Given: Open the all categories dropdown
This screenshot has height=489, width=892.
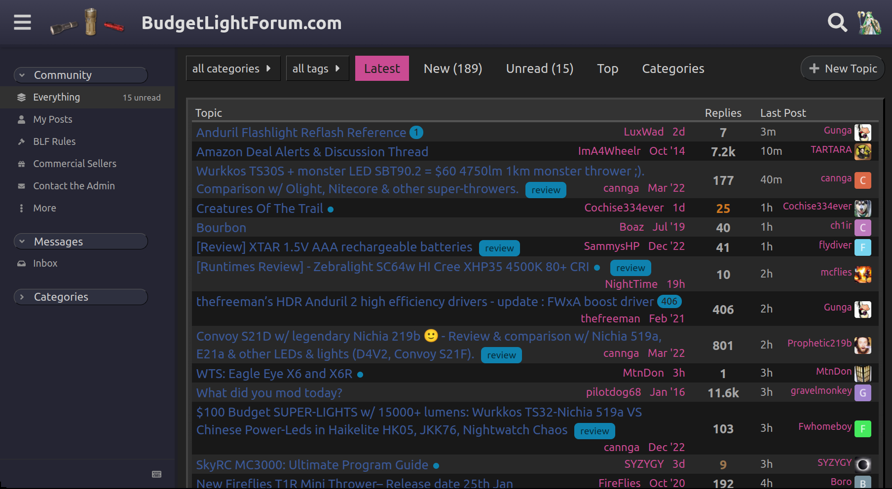Looking at the screenshot, I should (x=233, y=69).
